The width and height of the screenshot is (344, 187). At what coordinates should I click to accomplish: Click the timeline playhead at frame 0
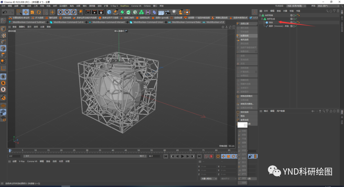[10, 151]
